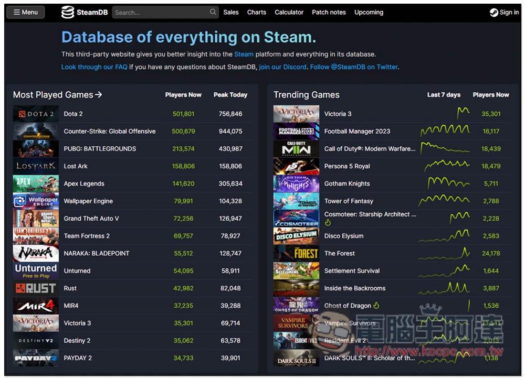Click the Dota 2 game thumbnail
525x380 pixels.
pos(36,114)
